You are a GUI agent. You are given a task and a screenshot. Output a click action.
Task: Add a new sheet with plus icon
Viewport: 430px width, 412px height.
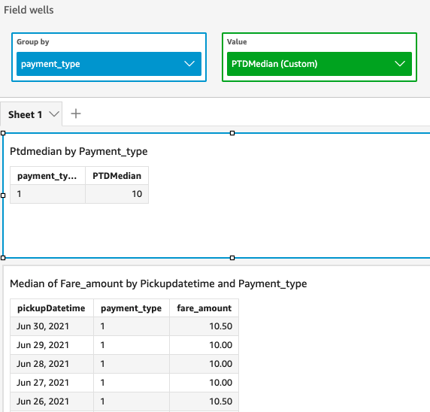tap(76, 114)
